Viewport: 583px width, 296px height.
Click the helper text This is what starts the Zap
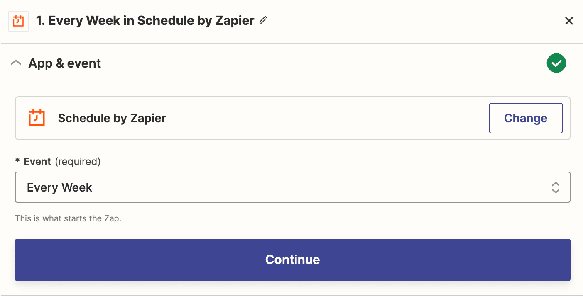(68, 218)
